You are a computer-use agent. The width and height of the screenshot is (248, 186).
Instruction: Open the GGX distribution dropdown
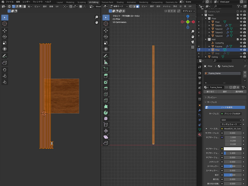click(x=231, y=120)
